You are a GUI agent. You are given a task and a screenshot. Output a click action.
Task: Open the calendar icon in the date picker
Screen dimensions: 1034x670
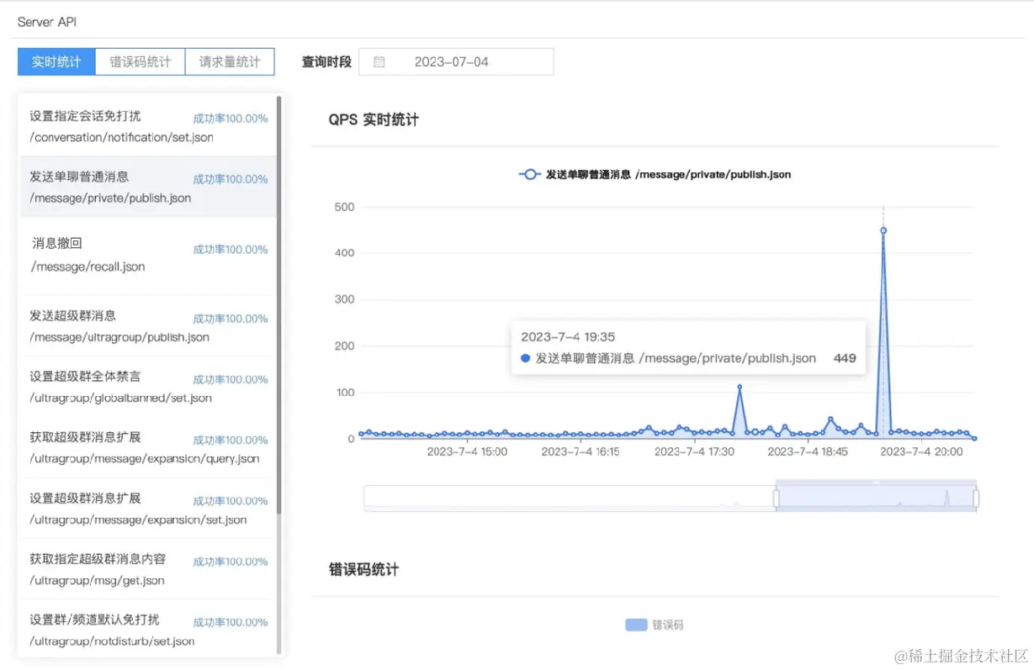tap(379, 61)
